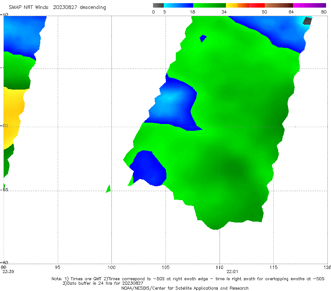Screen dimensions: 331x291
Task: Click the small isolated green triangle near 100, -55
Action: coord(109,188)
